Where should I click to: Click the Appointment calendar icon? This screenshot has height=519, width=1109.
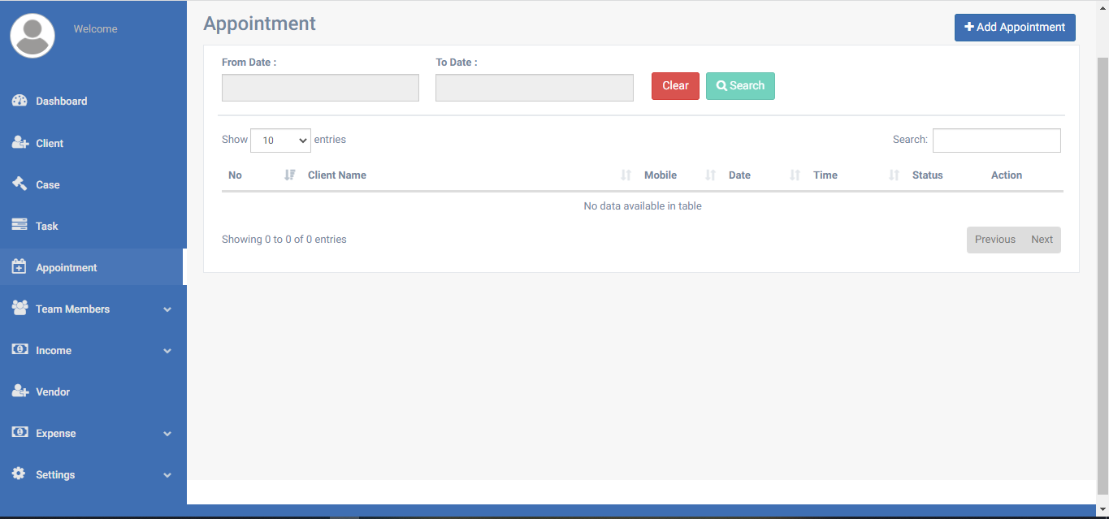[x=19, y=267]
